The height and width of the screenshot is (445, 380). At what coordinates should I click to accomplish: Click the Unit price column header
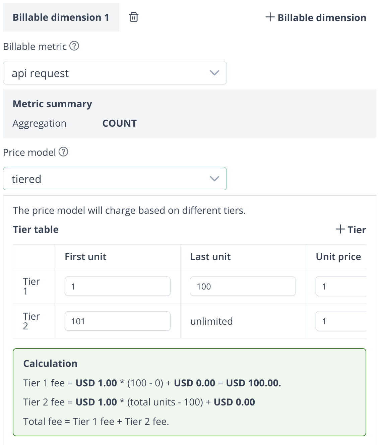(338, 257)
